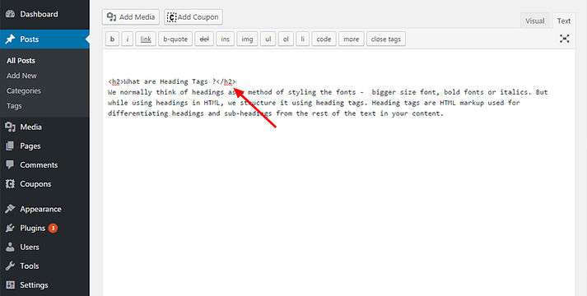Image resolution: width=587 pixels, height=296 pixels.
Task: Insert deleted text with del button
Action: pos(204,39)
